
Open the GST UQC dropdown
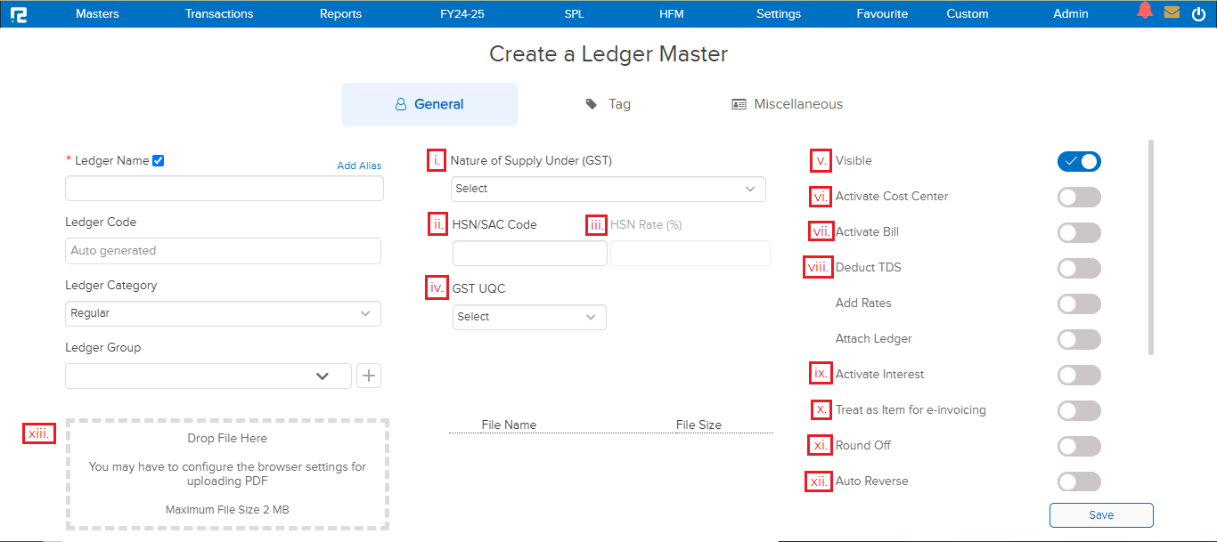[529, 317]
